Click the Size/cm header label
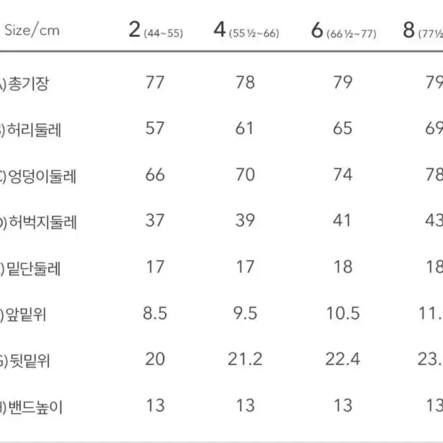 (x=32, y=30)
